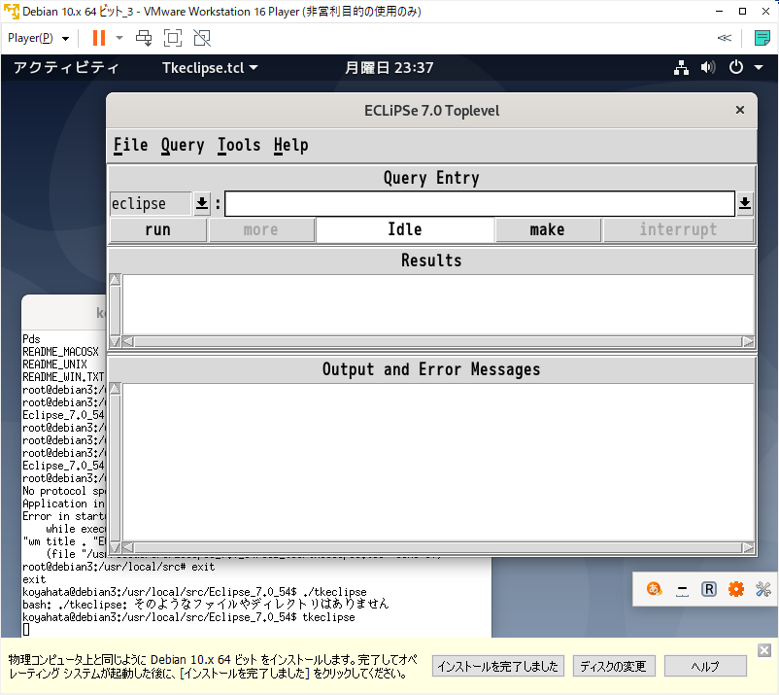Open the power options arrow next to pause
Image resolution: width=779 pixels, height=695 pixels.
tap(119, 38)
